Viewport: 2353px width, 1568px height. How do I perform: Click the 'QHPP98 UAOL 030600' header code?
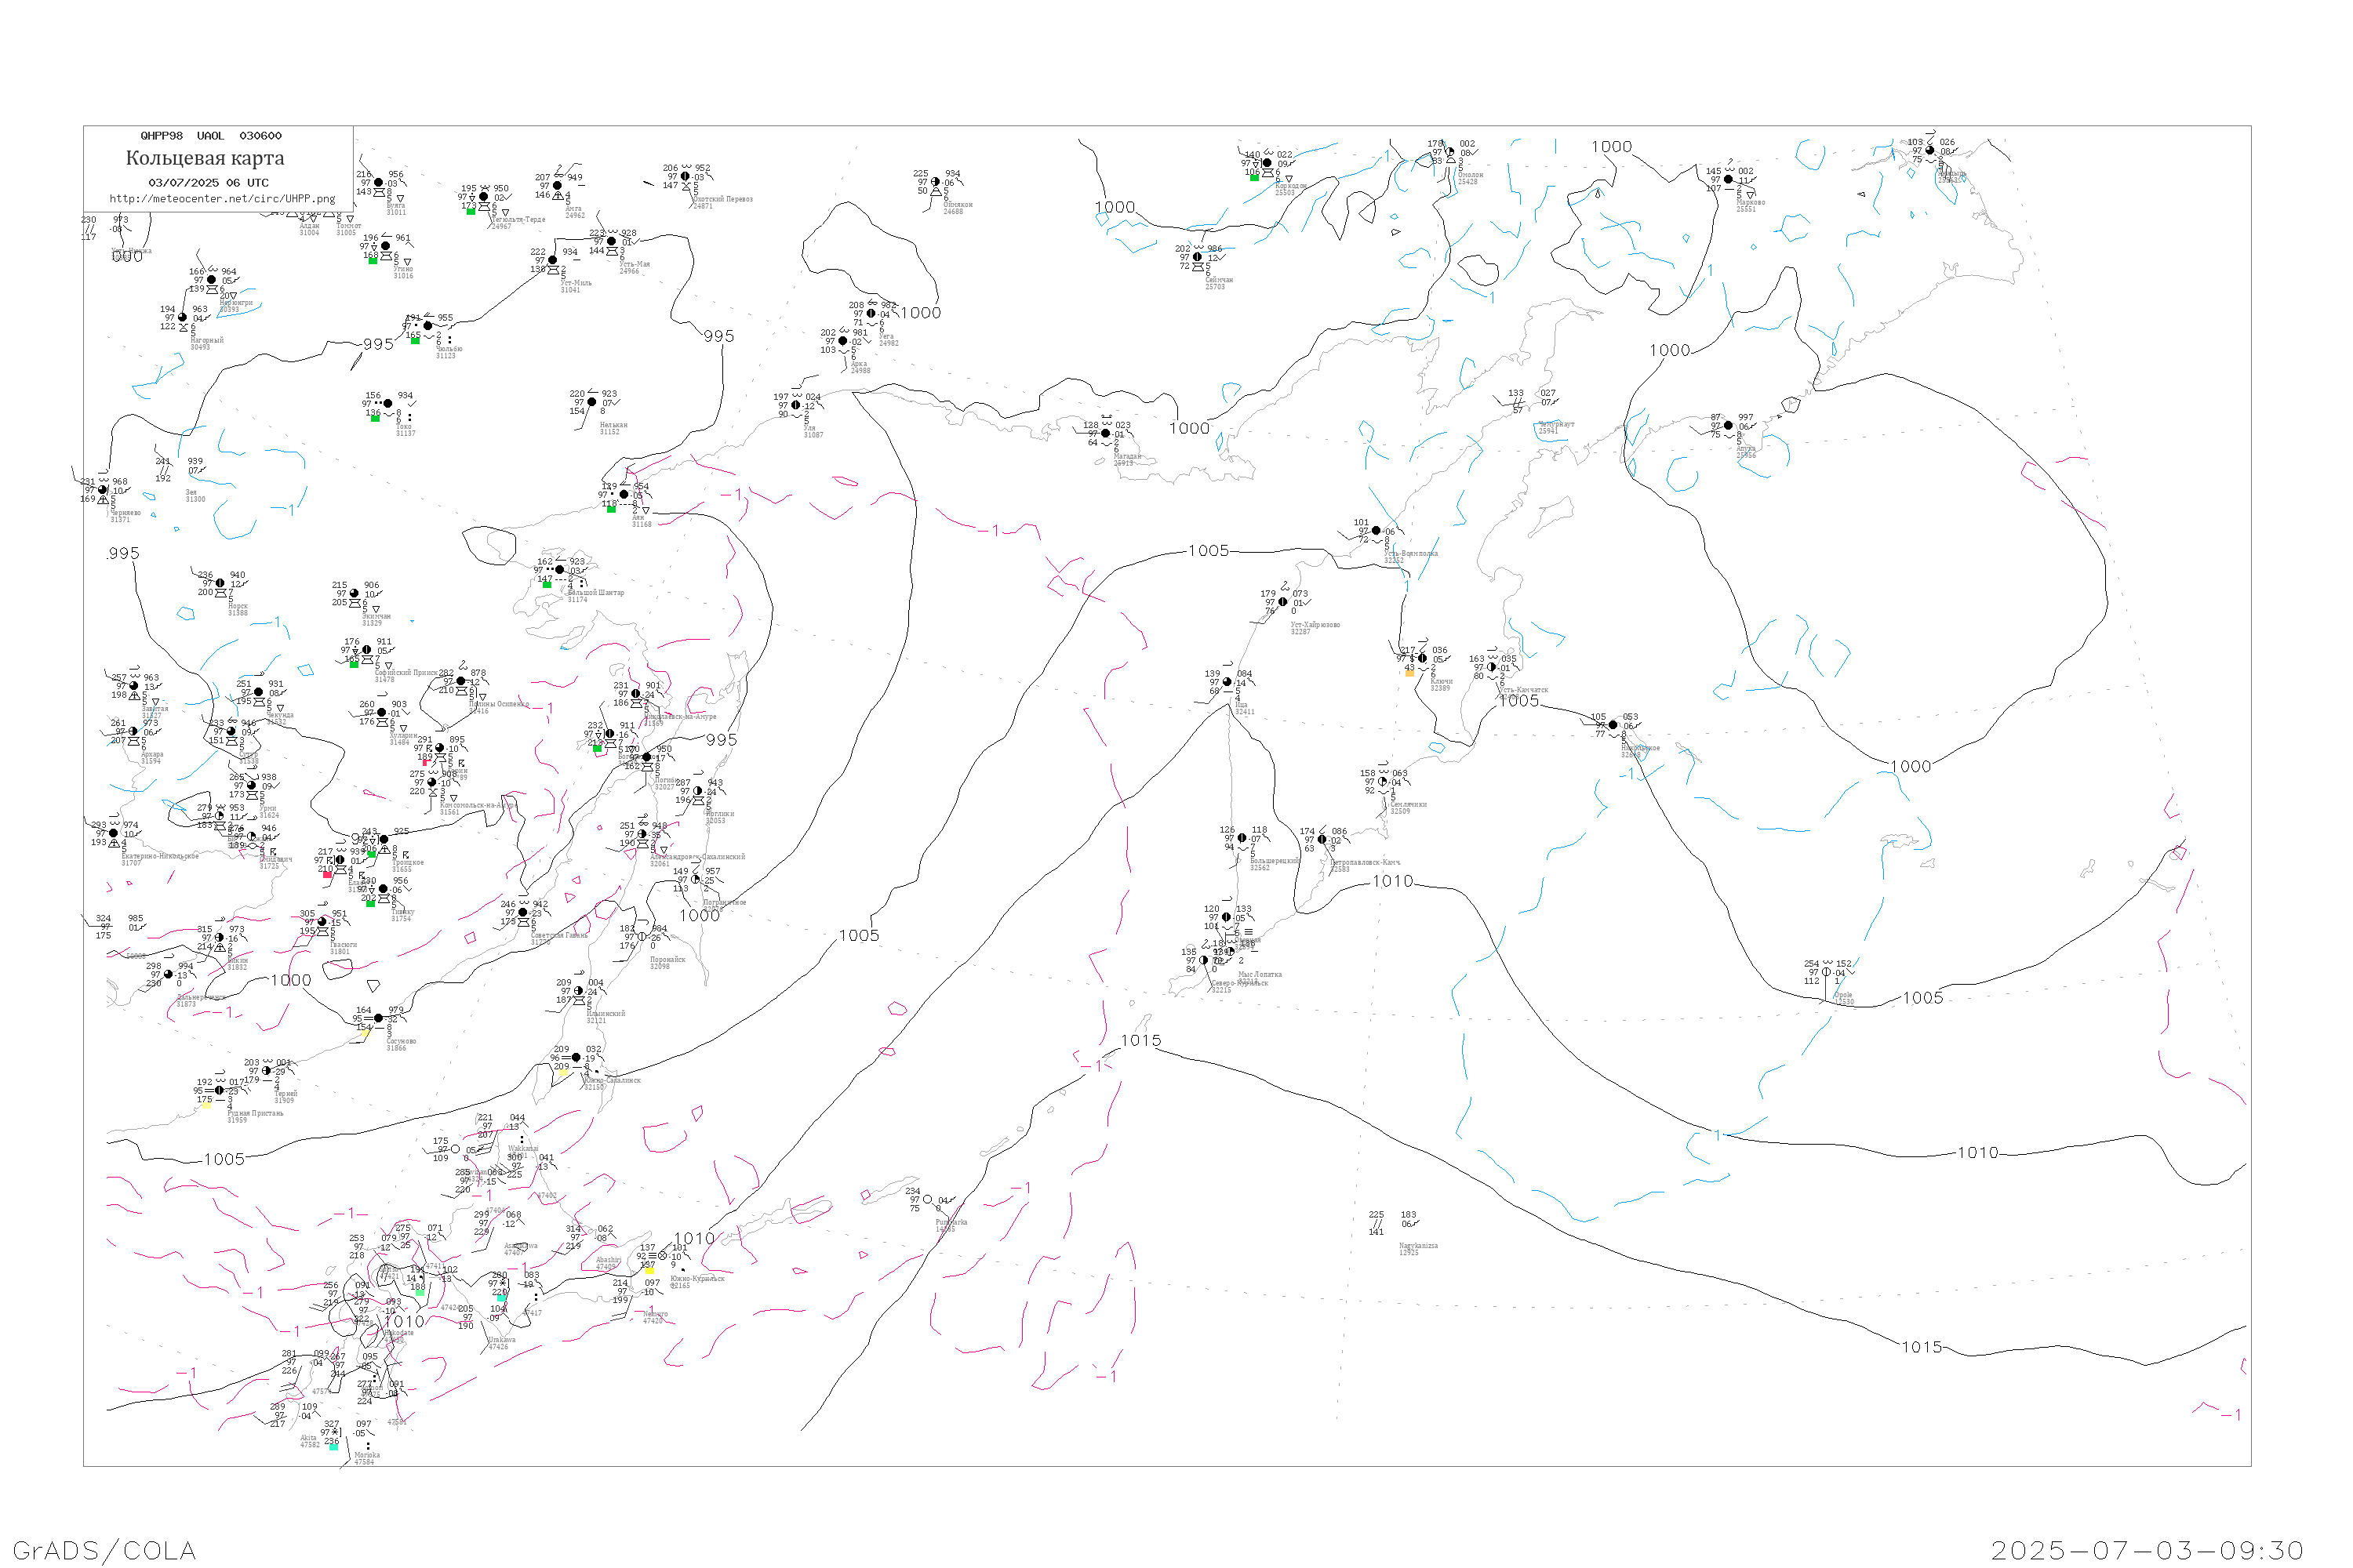point(211,136)
